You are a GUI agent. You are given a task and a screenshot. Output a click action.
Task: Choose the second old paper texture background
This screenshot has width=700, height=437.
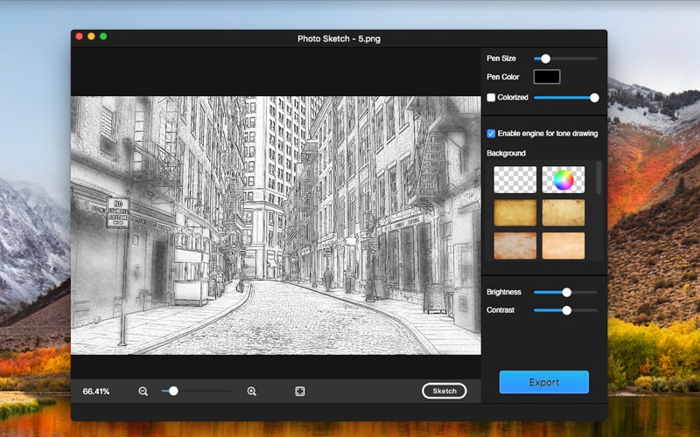tap(563, 212)
